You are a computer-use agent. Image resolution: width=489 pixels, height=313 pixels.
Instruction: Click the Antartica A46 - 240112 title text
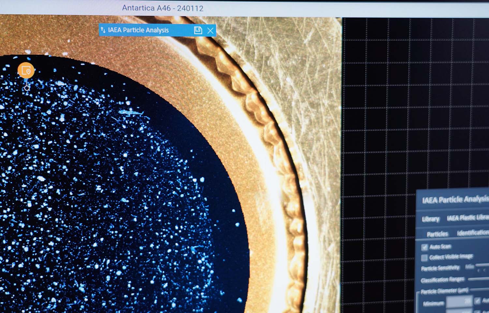[163, 8]
